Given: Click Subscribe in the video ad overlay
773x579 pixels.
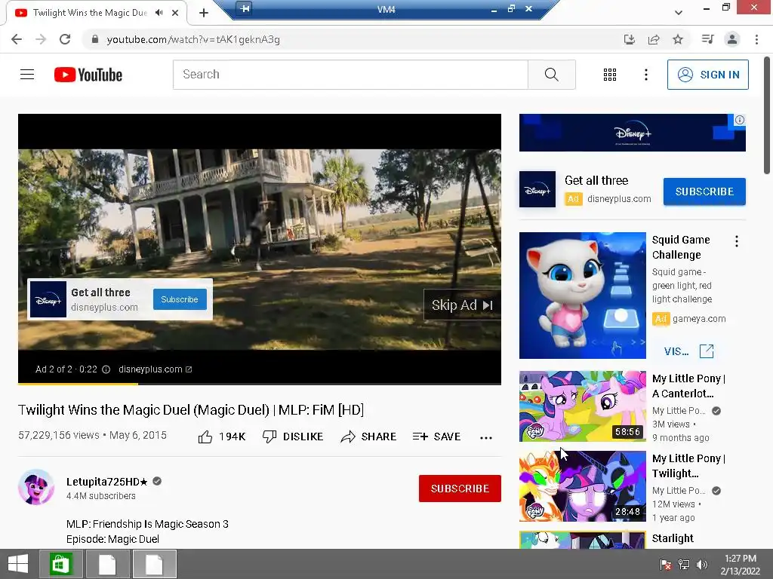Looking at the screenshot, I should [x=180, y=299].
